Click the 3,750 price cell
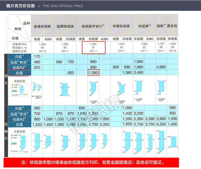Image resolution: width=201 pixels, height=169 pixels. [x=150, y=124]
